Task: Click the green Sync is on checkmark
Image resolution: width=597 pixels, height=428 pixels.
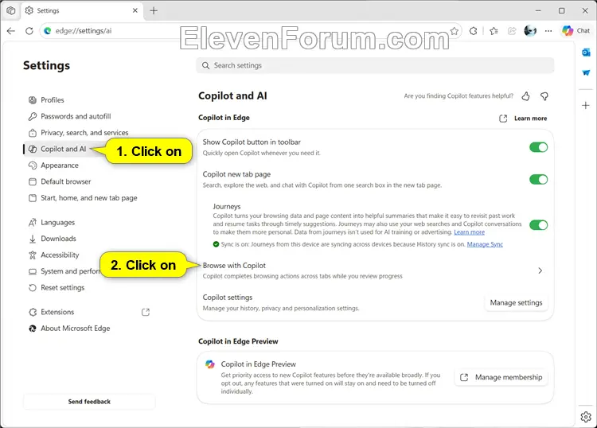Action: (x=216, y=244)
